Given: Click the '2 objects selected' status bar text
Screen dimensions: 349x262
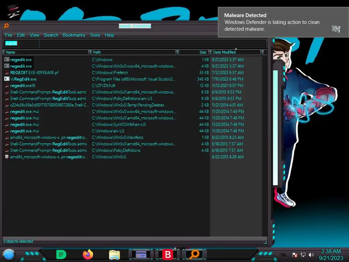Looking at the screenshot, I should click(18, 241).
